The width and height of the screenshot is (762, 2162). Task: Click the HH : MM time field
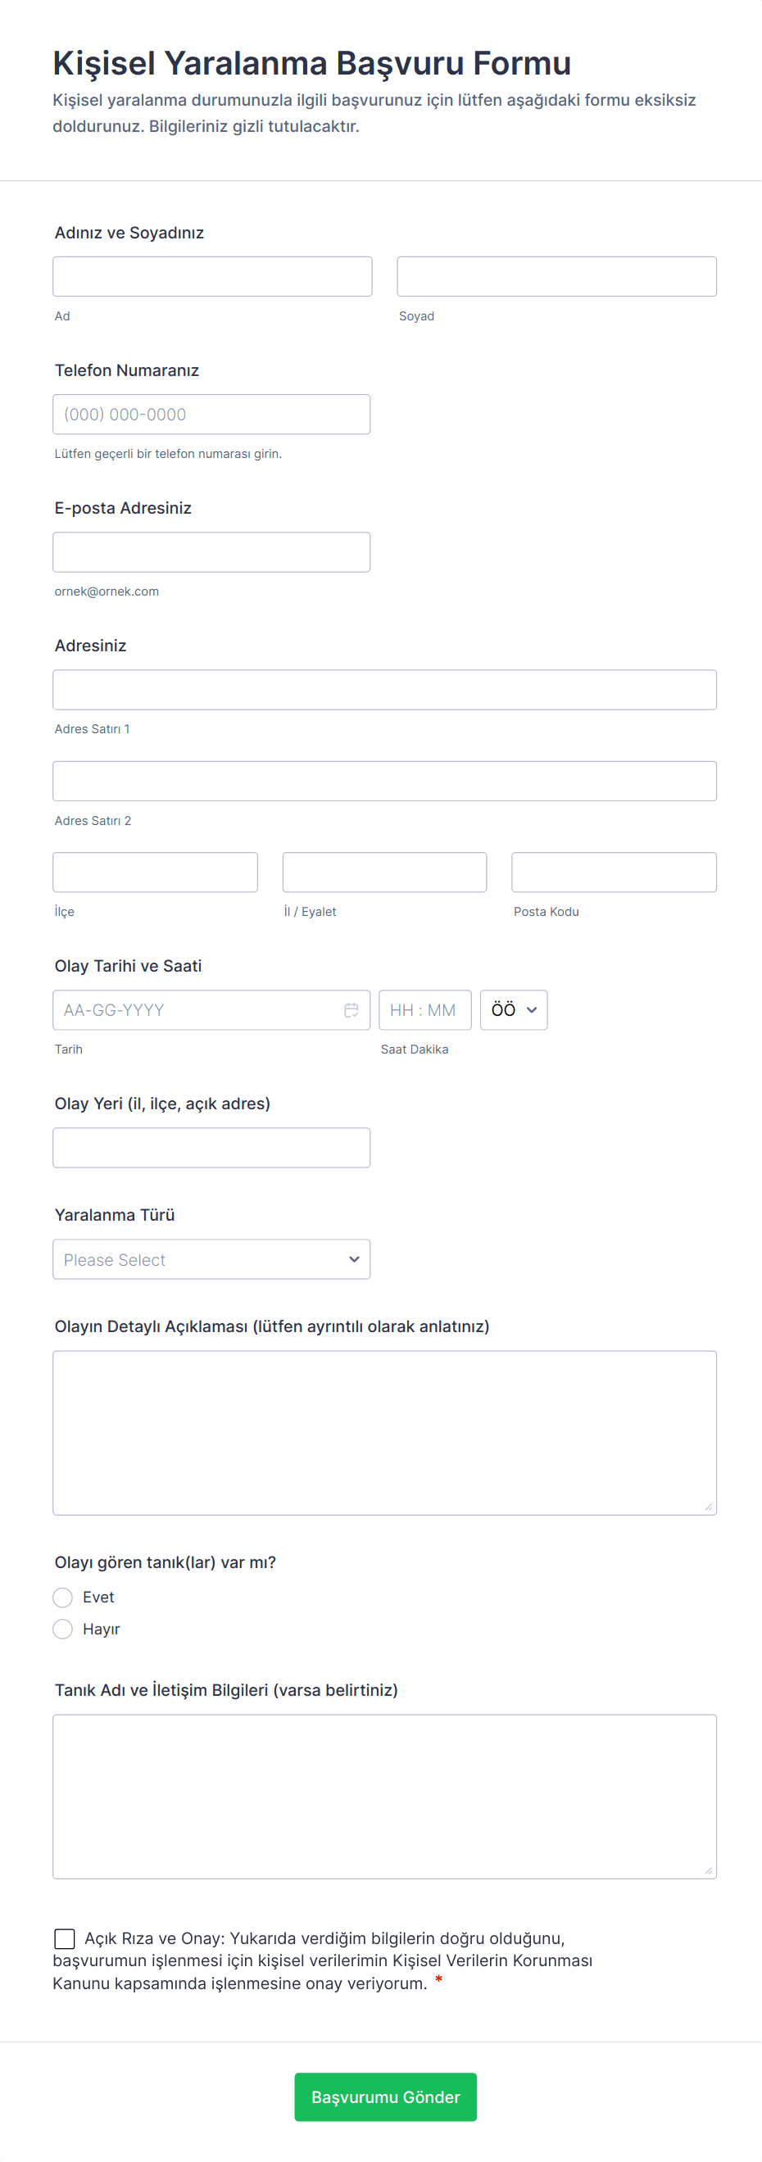tap(424, 1009)
